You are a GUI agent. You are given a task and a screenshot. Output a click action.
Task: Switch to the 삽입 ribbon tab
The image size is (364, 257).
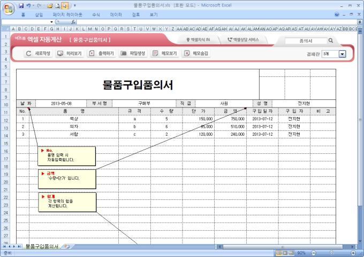point(39,15)
